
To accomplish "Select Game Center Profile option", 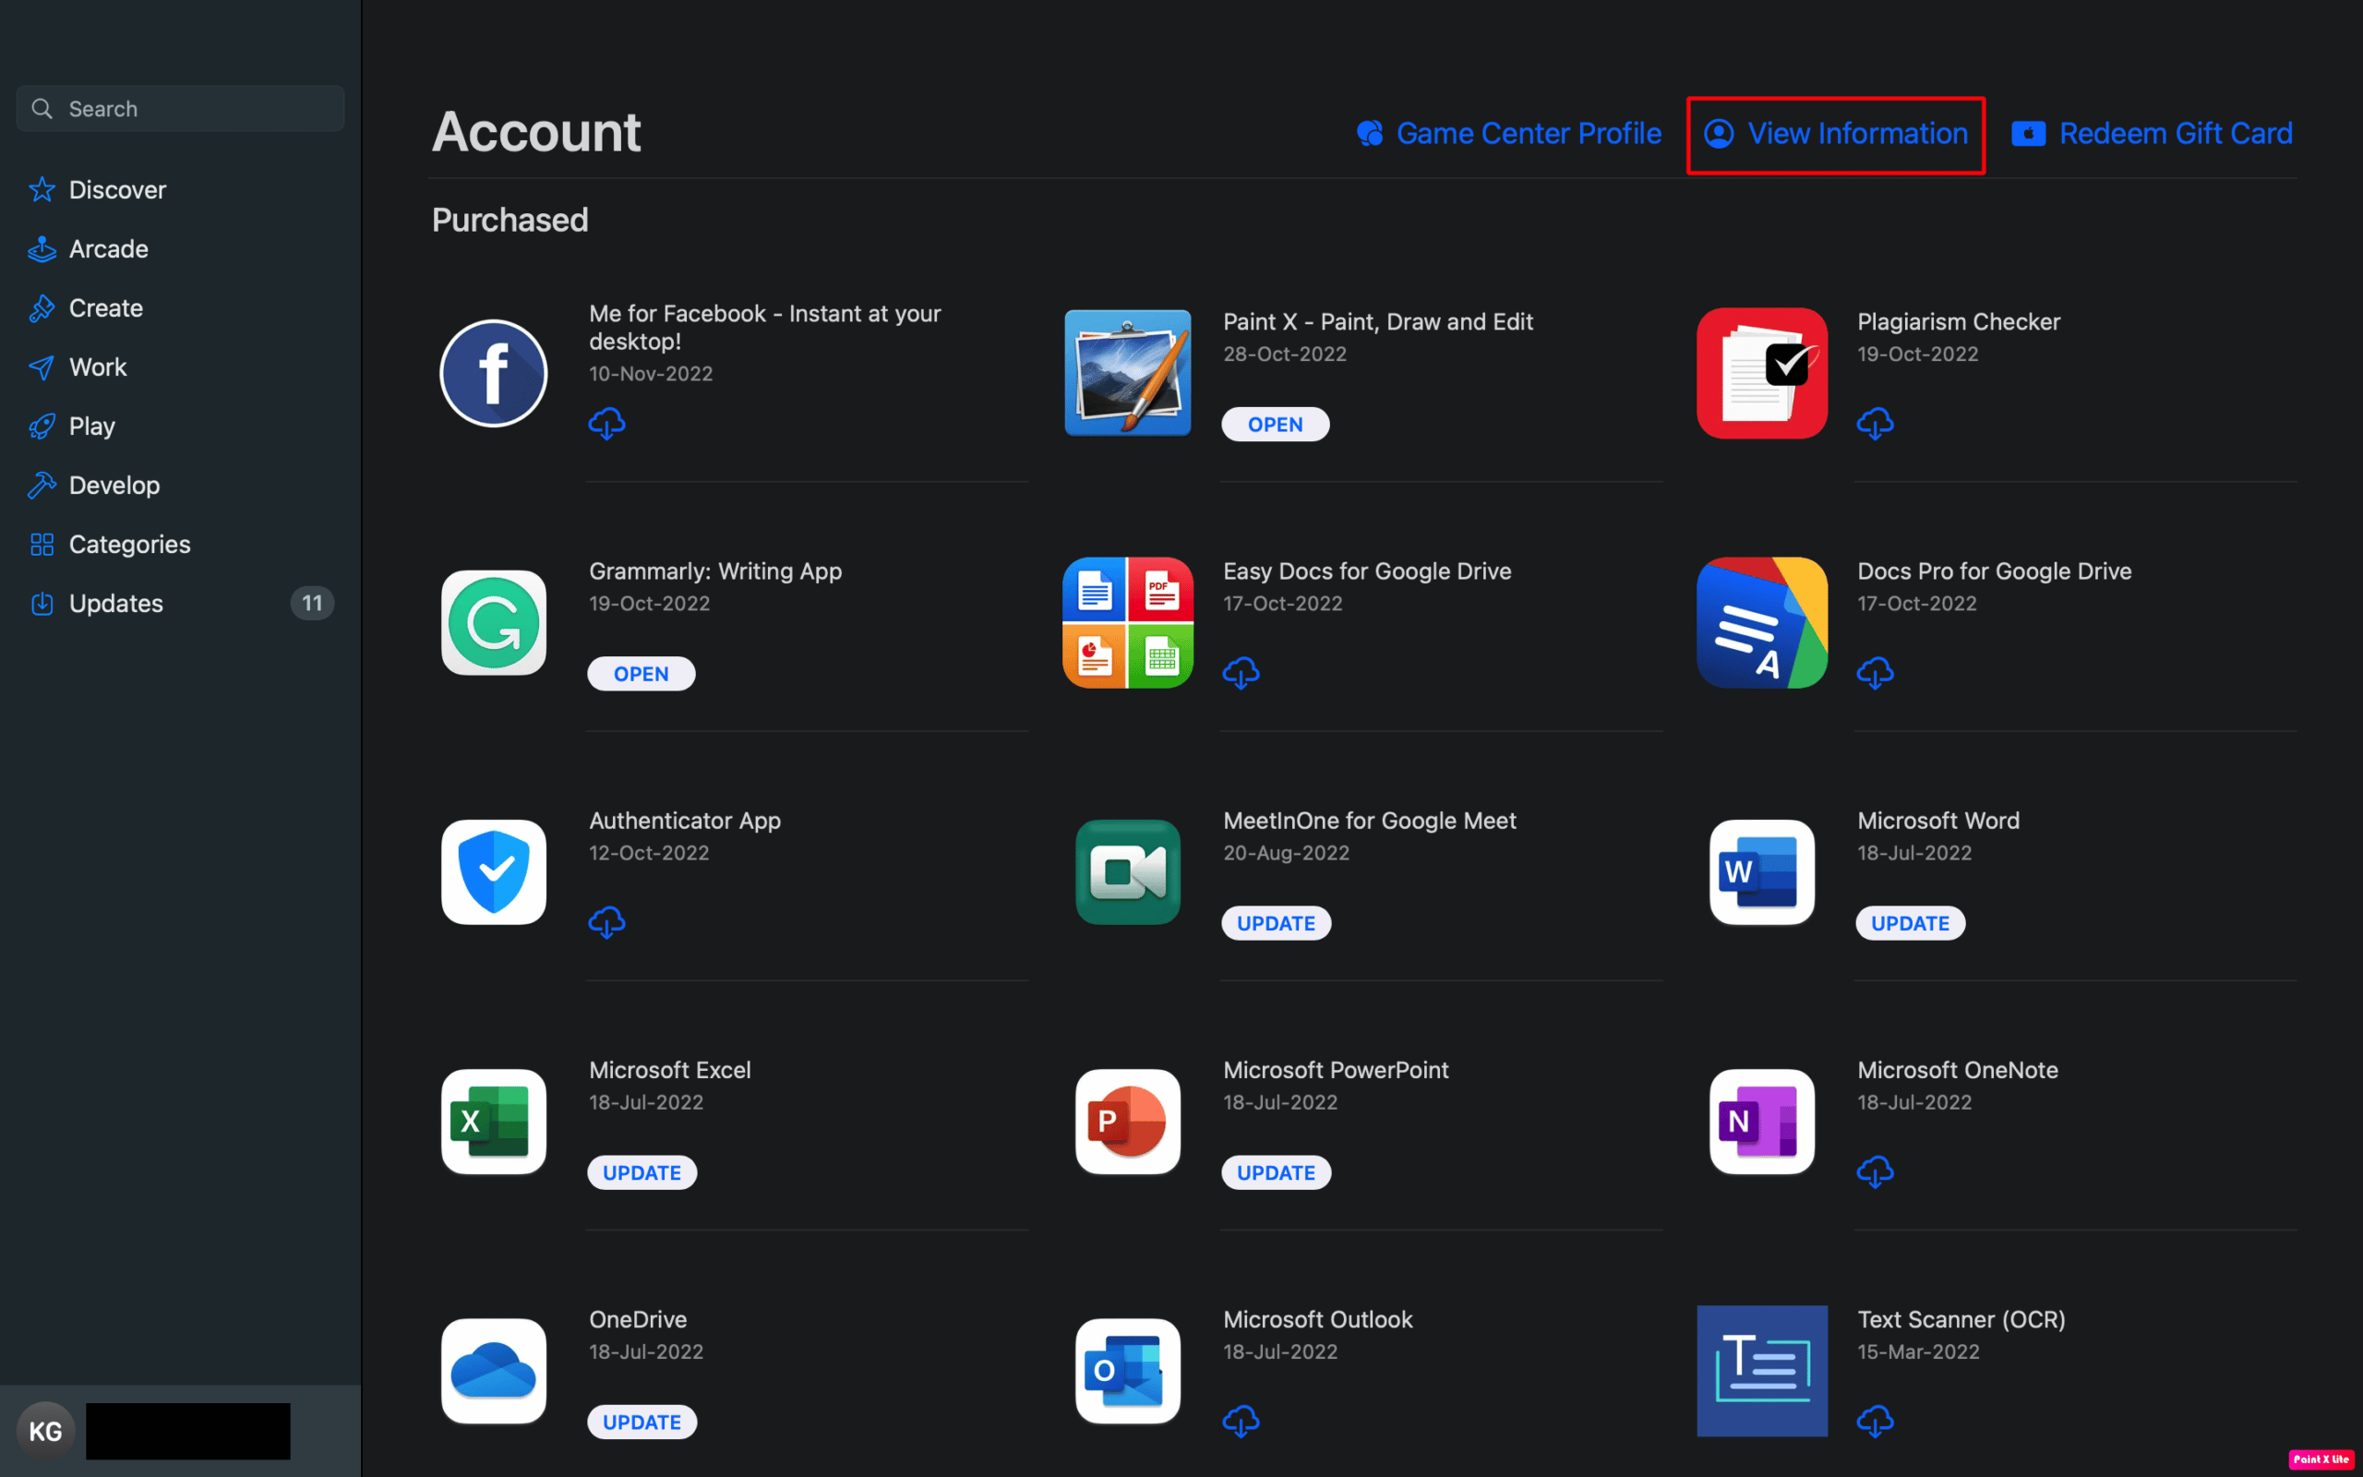I will 1507,131.
